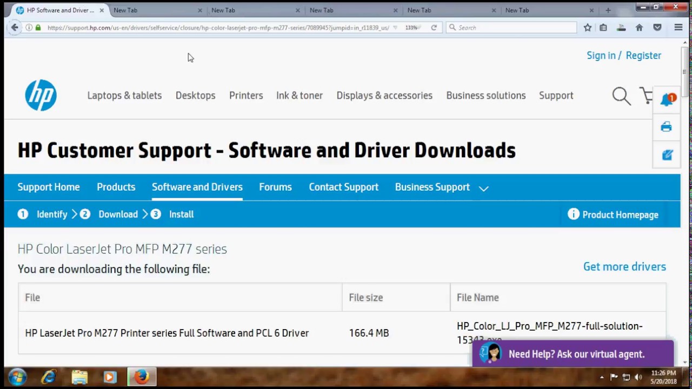Open the site search magnifier icon
This screenshot has height=389, width=692.
point(621,96)
